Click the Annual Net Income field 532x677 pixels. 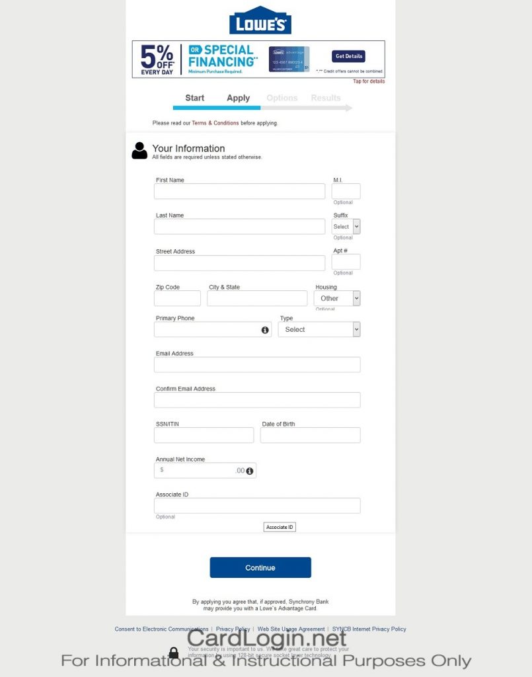point(205,471)
